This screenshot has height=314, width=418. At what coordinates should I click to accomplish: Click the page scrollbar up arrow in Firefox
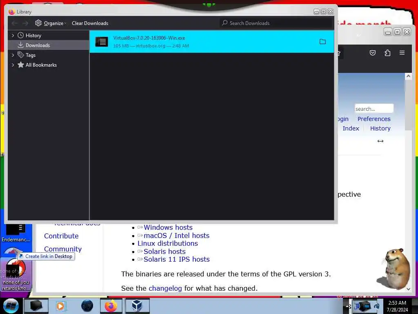point(408,76)
